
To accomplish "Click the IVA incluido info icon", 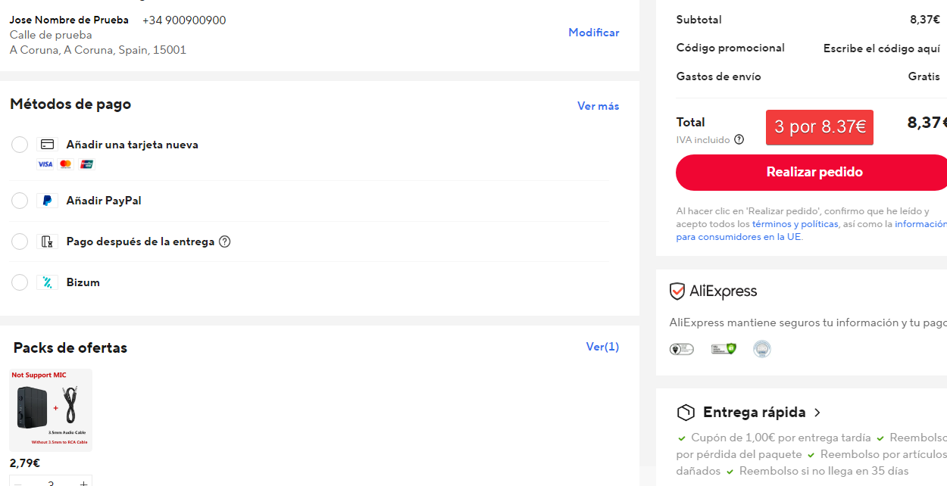I will point(739,139).
